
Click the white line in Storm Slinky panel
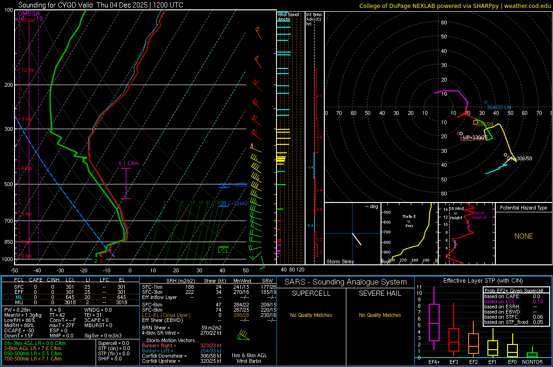357,239
